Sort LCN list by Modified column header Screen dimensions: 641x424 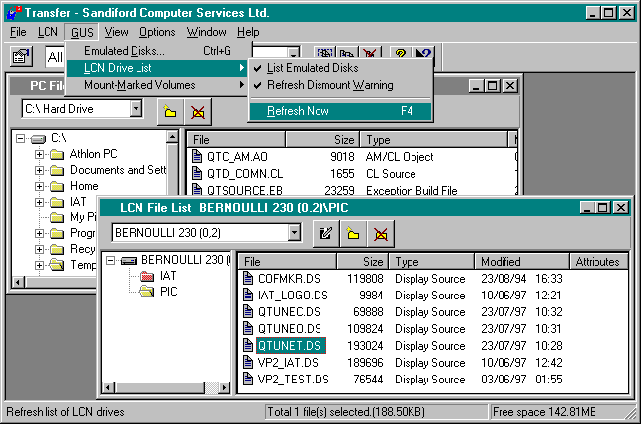[521, 262]
